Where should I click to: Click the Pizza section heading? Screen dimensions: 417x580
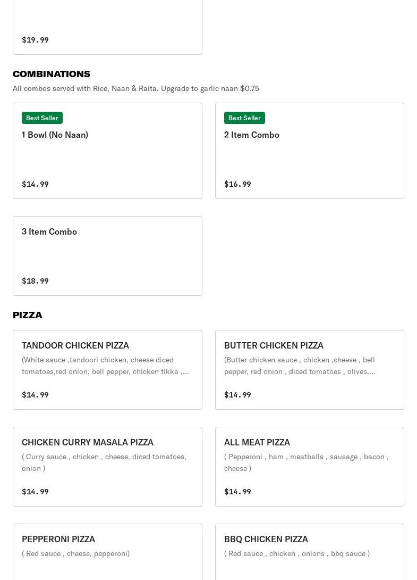click(x=28, y=315)
